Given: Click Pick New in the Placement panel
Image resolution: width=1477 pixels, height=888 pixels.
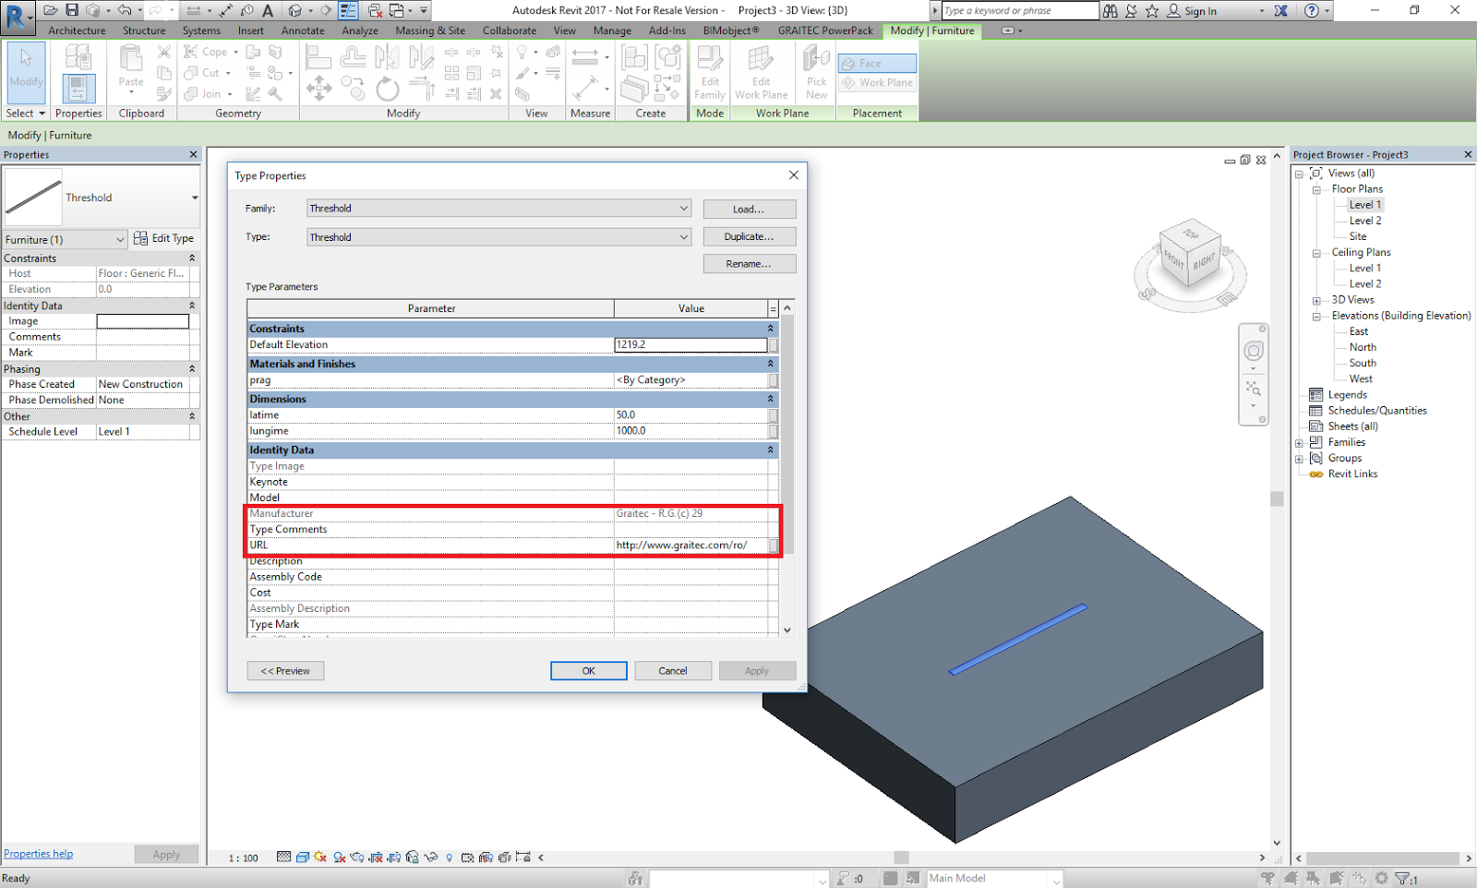Looking at the screenshot, I should [816, 73].
